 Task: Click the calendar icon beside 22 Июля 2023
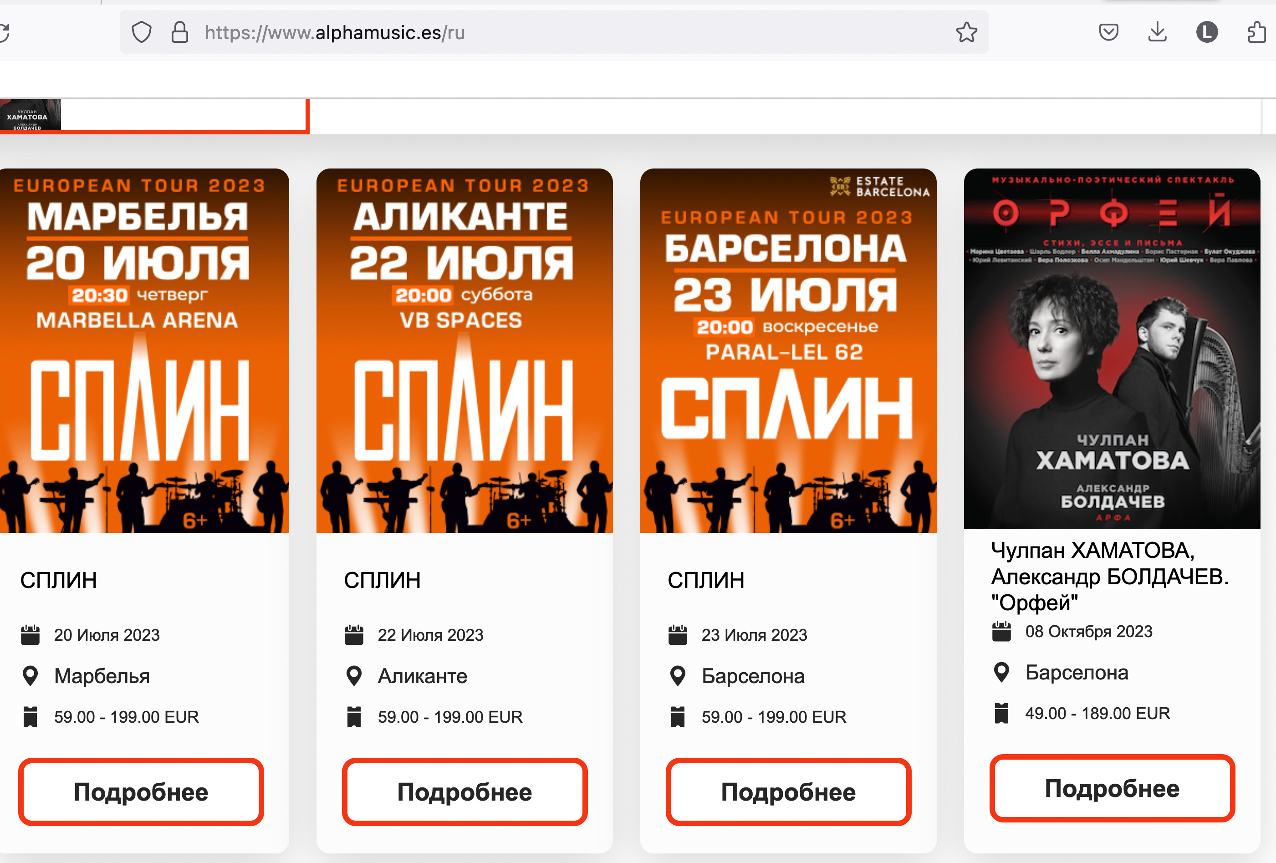354,635
